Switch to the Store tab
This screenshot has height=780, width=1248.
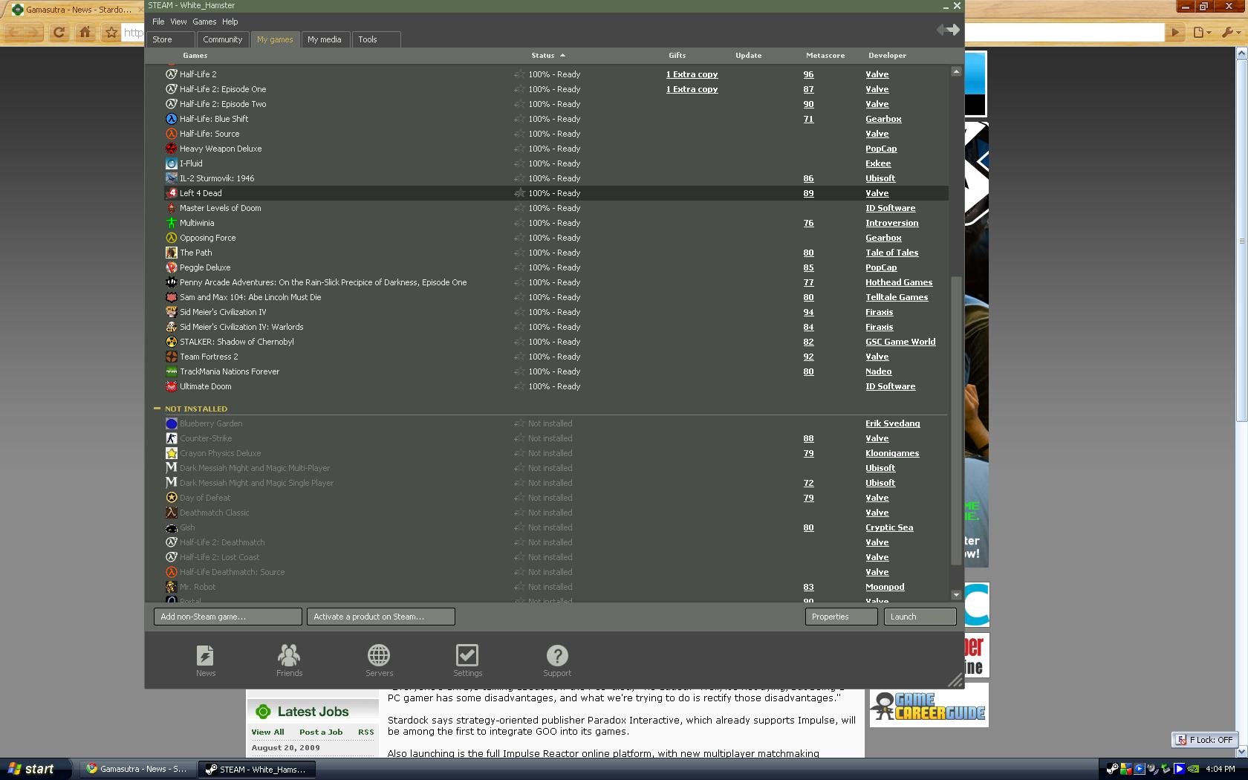(171, 39)
